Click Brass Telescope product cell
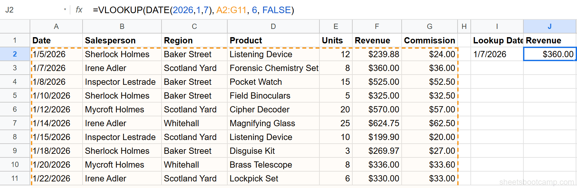Viewport: 577px width, 188px height. pos(273,165)
